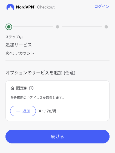Open the ログイン link
Screen dimensions: 115x153
pos(102,7)
